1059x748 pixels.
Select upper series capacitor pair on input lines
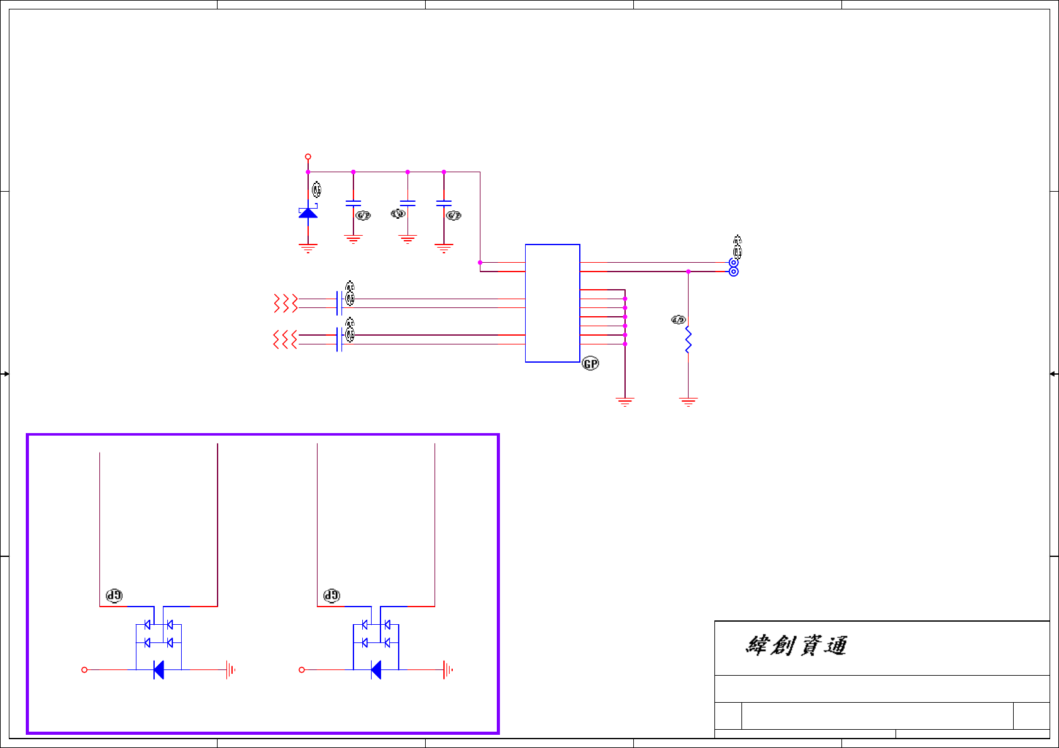(340, 303)
